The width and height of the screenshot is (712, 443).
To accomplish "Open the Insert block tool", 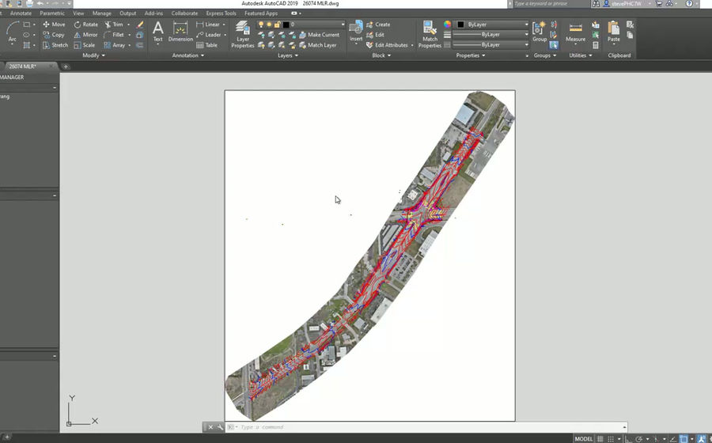I will point(356,32).
